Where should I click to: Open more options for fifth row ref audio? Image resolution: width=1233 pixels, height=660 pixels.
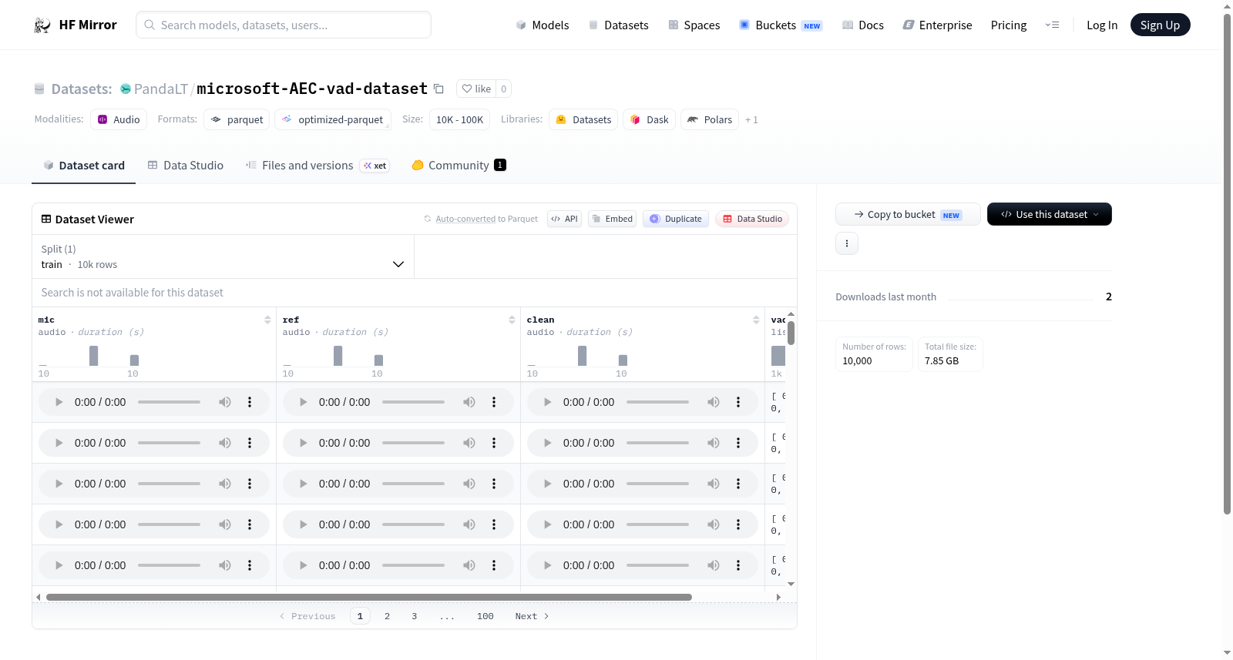pos(494,565)
